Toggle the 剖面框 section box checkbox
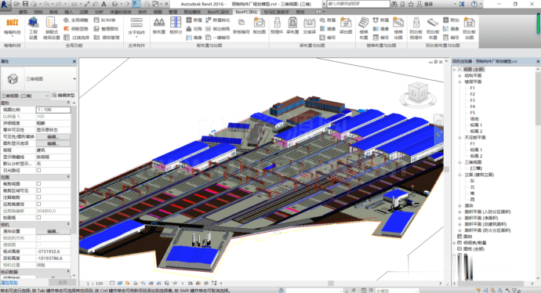 [38, 218]
